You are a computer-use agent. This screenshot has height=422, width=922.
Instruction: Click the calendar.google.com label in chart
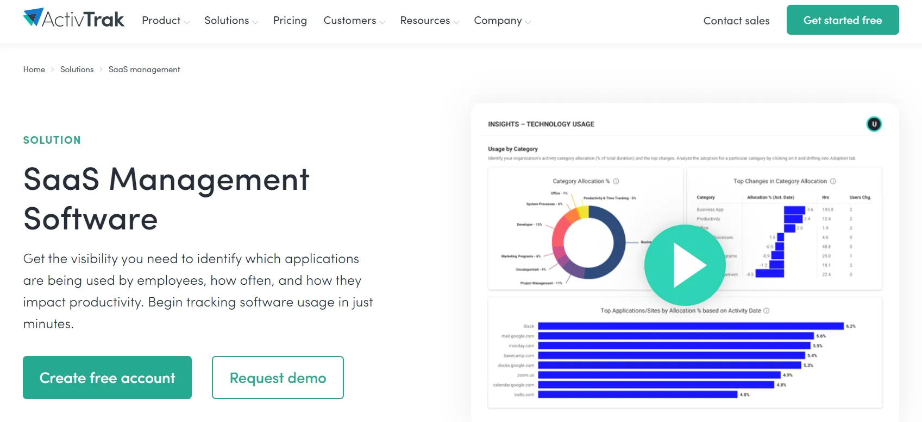tap(513, 385)
